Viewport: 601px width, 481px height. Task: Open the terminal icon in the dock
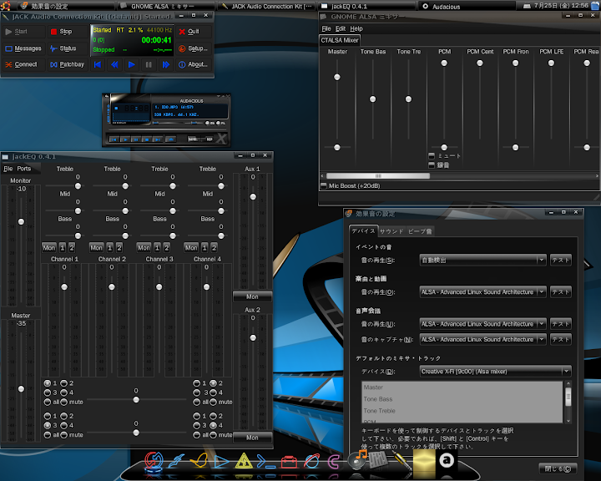[265, 461]
